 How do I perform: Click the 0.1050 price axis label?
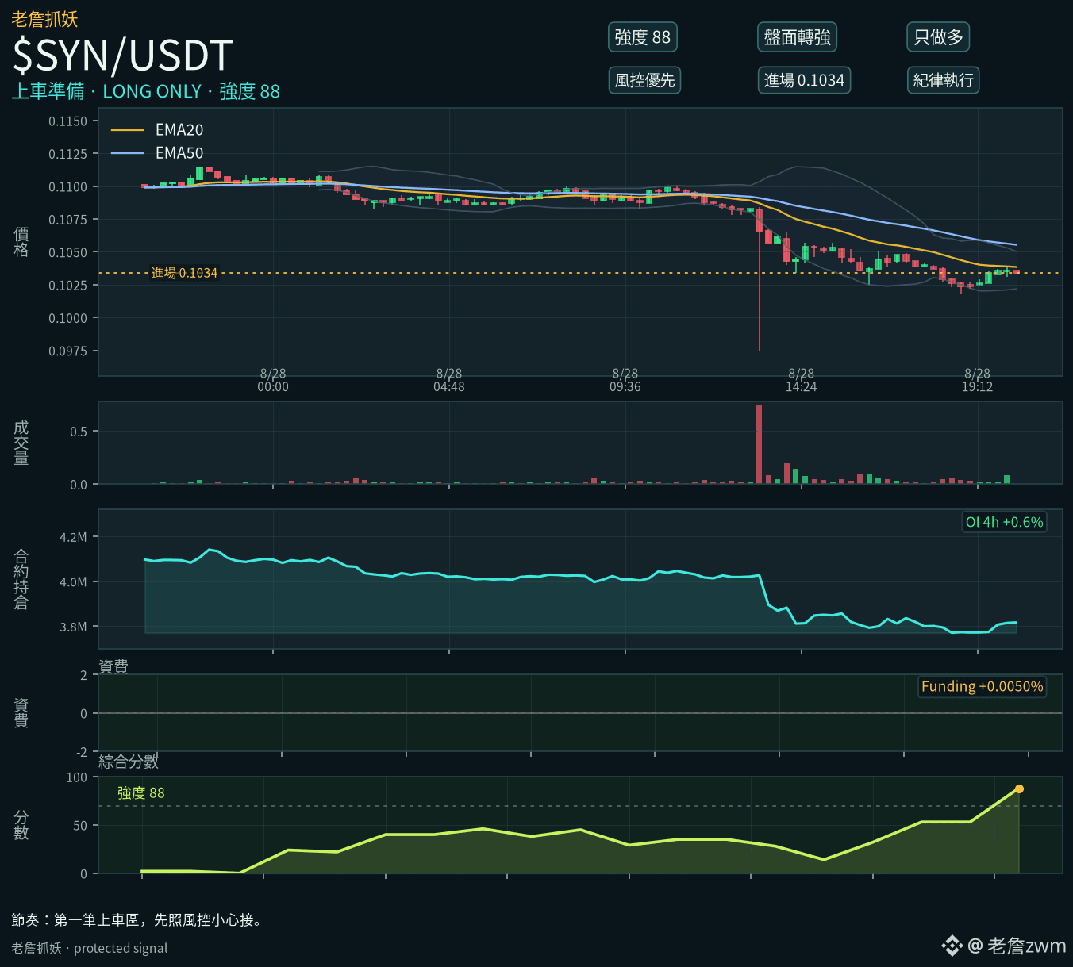coord(68,252)
